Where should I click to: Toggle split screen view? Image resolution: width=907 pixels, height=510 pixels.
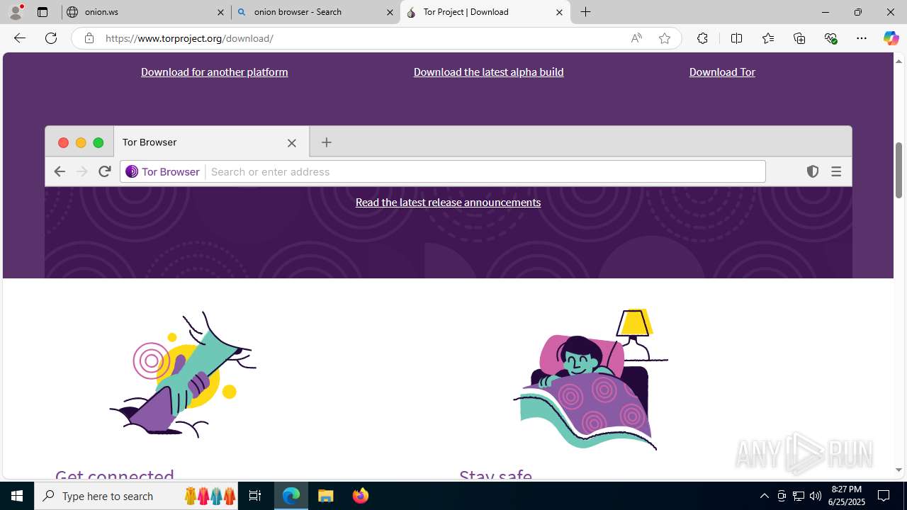736,38
